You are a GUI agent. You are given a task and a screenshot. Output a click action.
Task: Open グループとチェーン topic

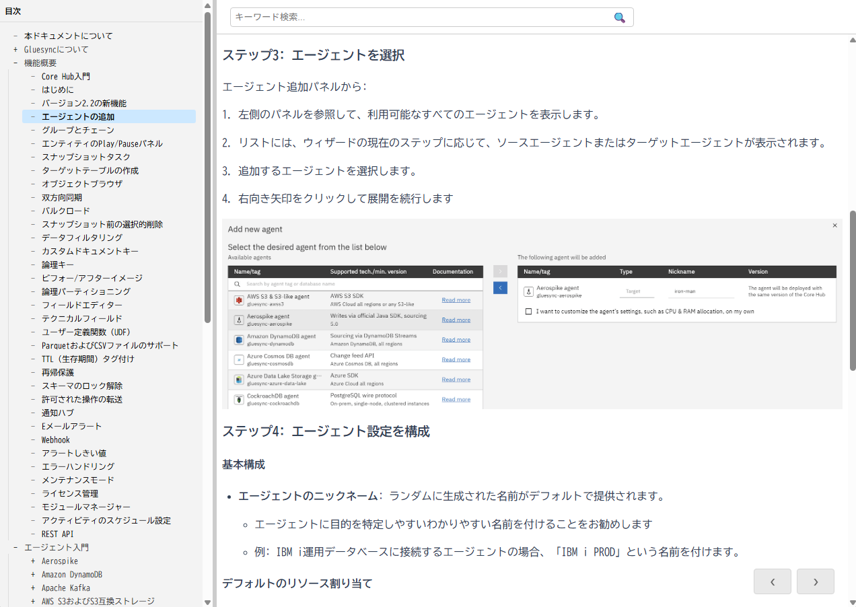pyautogui.click(x=78, y=131)
